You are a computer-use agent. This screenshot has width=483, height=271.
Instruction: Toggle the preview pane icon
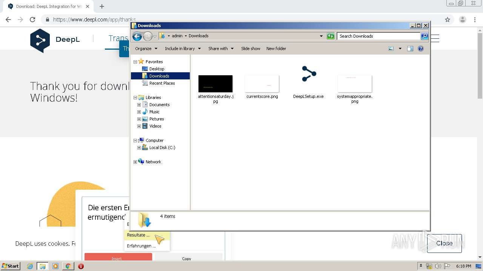(x=410, y=49)
